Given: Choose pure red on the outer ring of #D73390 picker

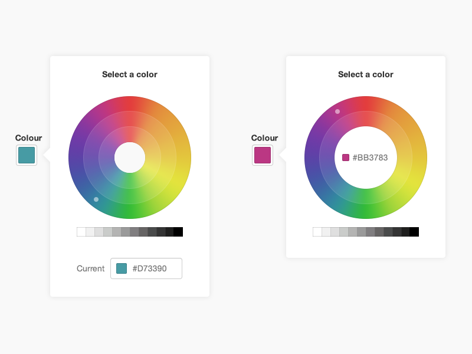Looking at the screenshot, I should 130,104.
